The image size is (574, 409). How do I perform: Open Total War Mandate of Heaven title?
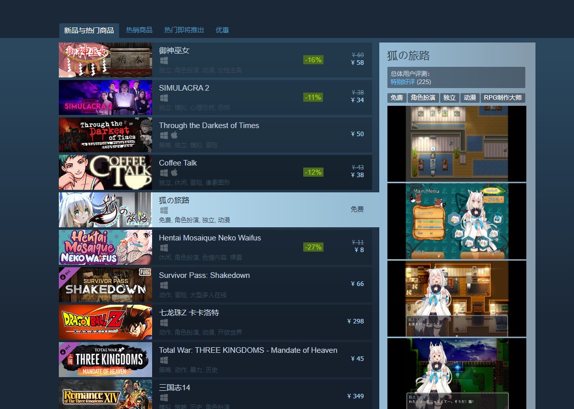click(248, 350)
